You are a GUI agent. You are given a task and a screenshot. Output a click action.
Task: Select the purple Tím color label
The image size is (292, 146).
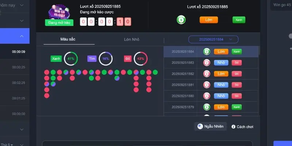coord(92,58)
